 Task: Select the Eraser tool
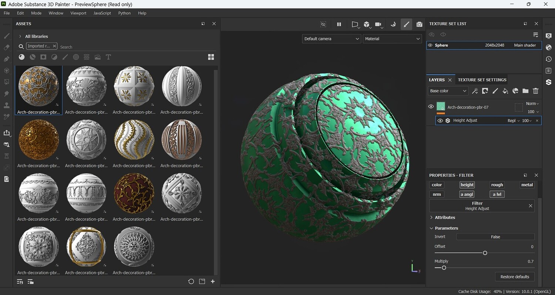coord(6,47)
